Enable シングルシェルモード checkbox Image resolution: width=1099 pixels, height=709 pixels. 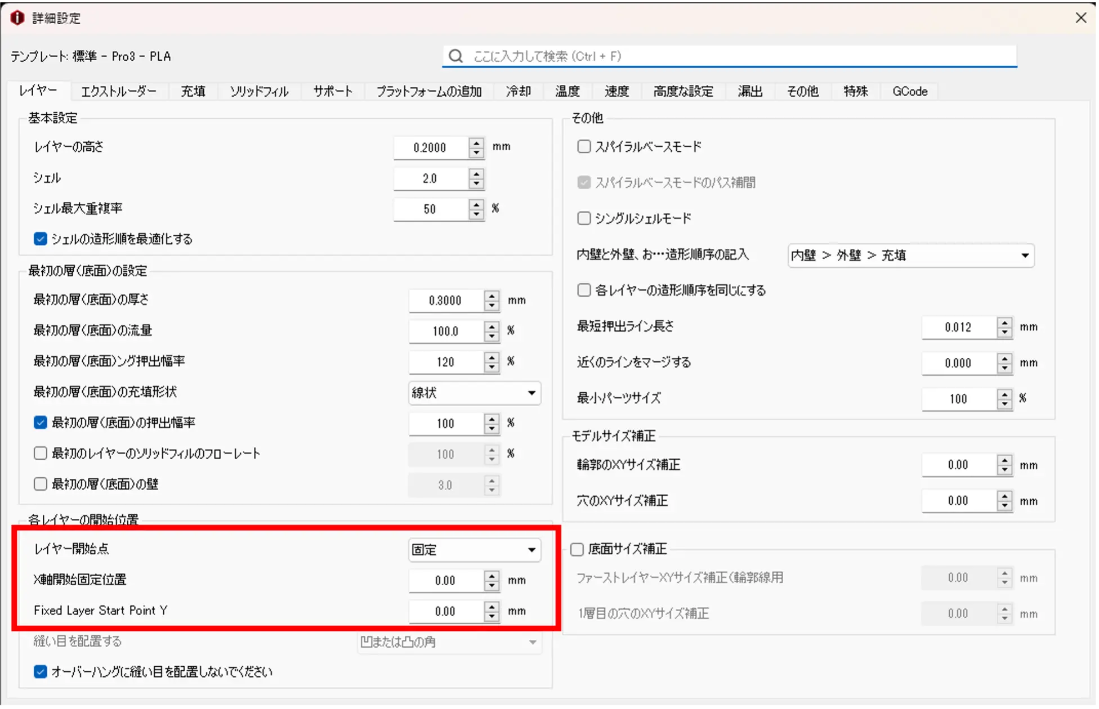pos(584,218)
